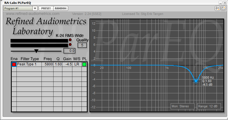This screenshot has width=228, height=120.
Task: Click the Quality label
Action: 82,40
